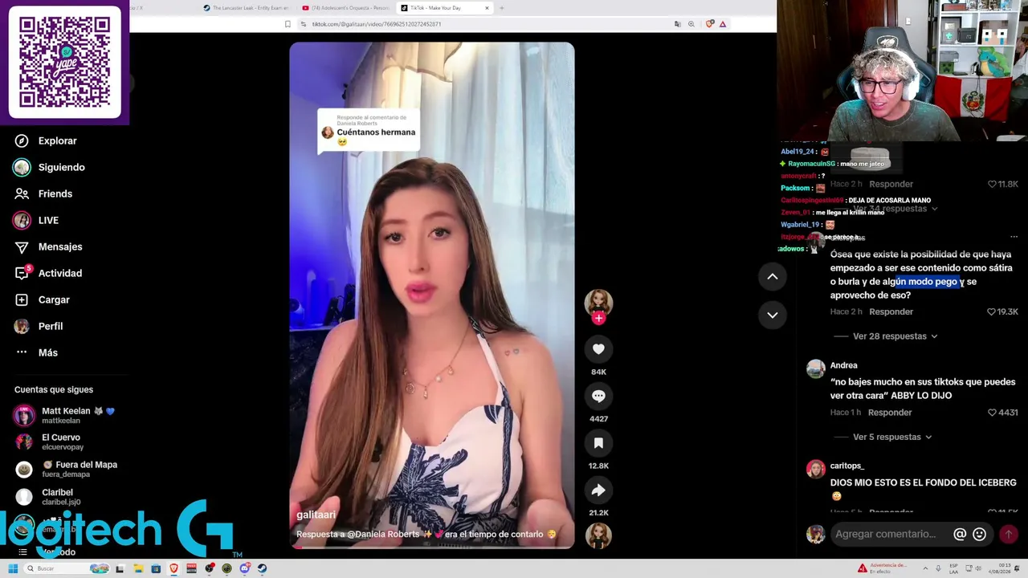Open the LIVE section
This screenshot has width=1028, height=578.
pyautogui.click(x=37, y=220)
